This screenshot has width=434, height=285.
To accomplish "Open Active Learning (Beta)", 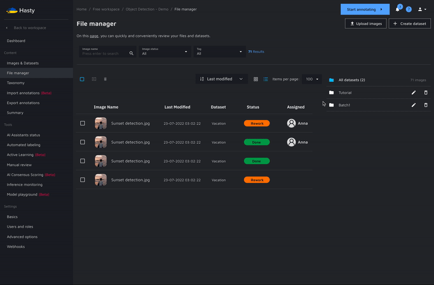I will 26,155.
